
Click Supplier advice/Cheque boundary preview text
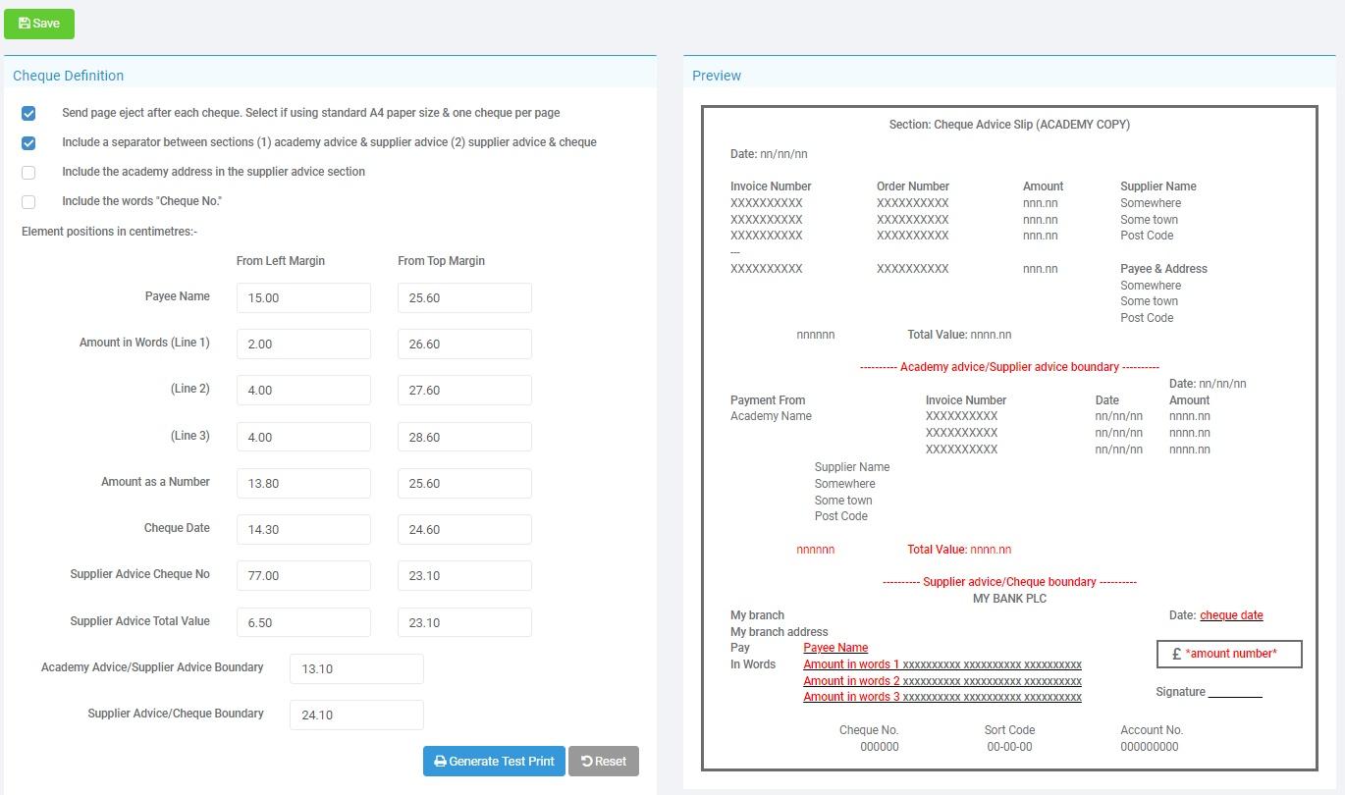coord(1009,582)
